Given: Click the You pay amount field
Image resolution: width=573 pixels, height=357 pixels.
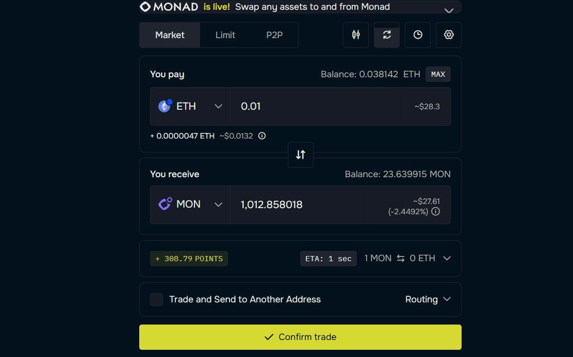Looking at the screenshot, I should point(316,106).
